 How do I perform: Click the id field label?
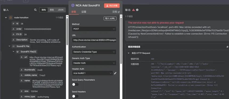17,23
